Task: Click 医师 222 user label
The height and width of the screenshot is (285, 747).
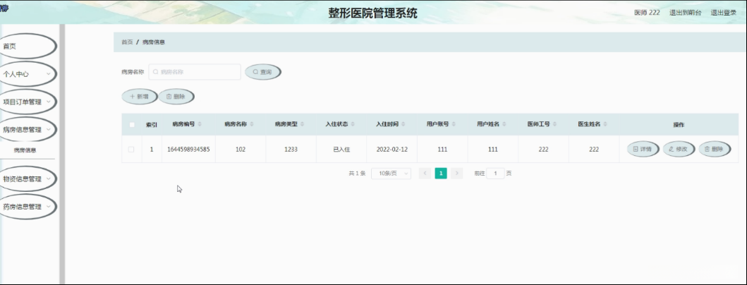Action: pyautogui.click(x=647, y=13)
